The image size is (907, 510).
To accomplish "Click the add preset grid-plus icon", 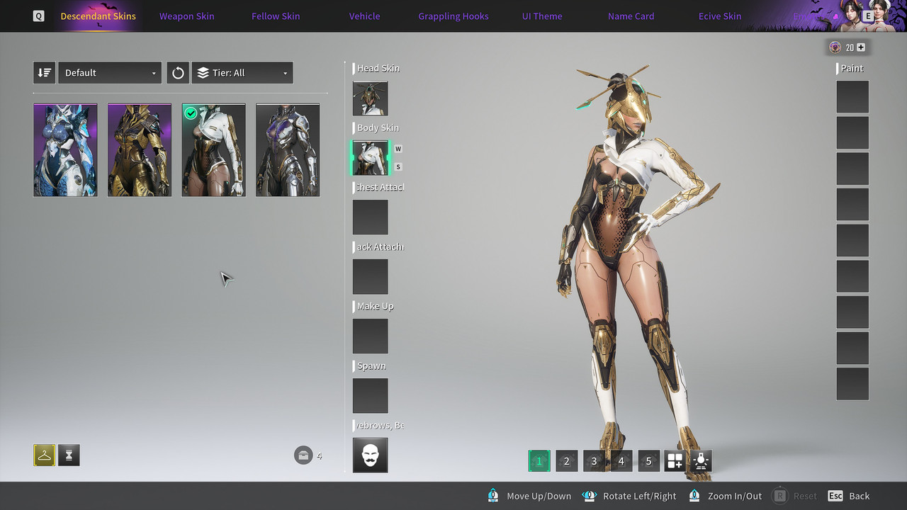I will point(675,461).
